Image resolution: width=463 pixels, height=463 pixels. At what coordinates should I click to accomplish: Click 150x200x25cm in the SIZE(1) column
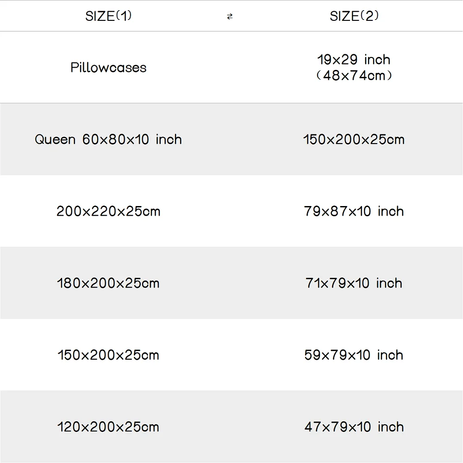[108, 356]
